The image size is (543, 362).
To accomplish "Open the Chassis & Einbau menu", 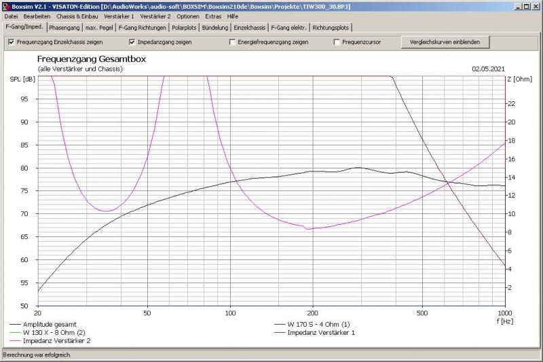I will (x=76, y=16).
